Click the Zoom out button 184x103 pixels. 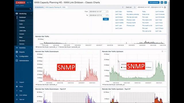[x=129, y=7]
